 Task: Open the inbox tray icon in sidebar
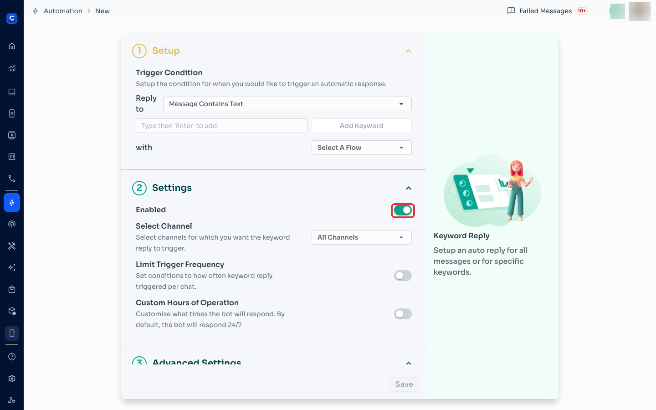(x=12, y=92)
